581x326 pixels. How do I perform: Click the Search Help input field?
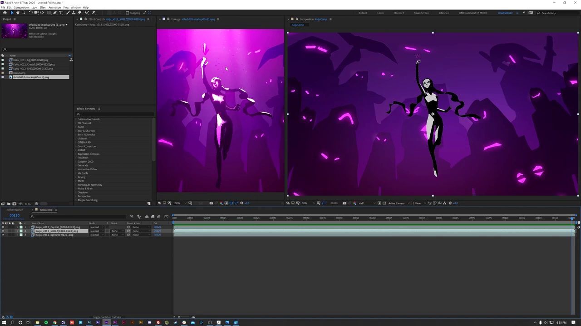pyautogui.click(x=559, y=13)
